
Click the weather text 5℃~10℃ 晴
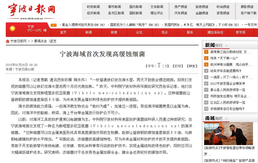coord(37,30)
